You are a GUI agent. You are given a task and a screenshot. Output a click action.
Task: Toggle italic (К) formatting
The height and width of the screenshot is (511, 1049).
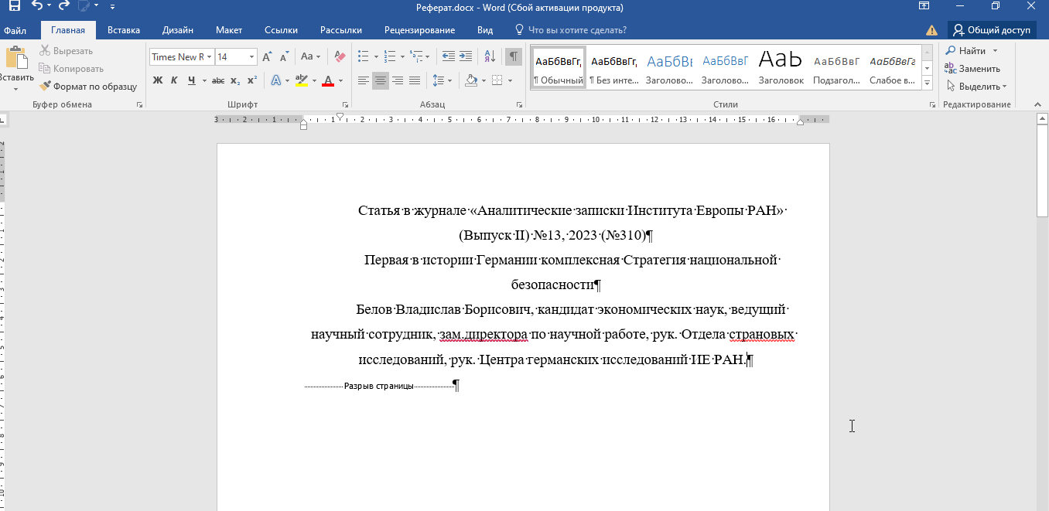point(174,80)
